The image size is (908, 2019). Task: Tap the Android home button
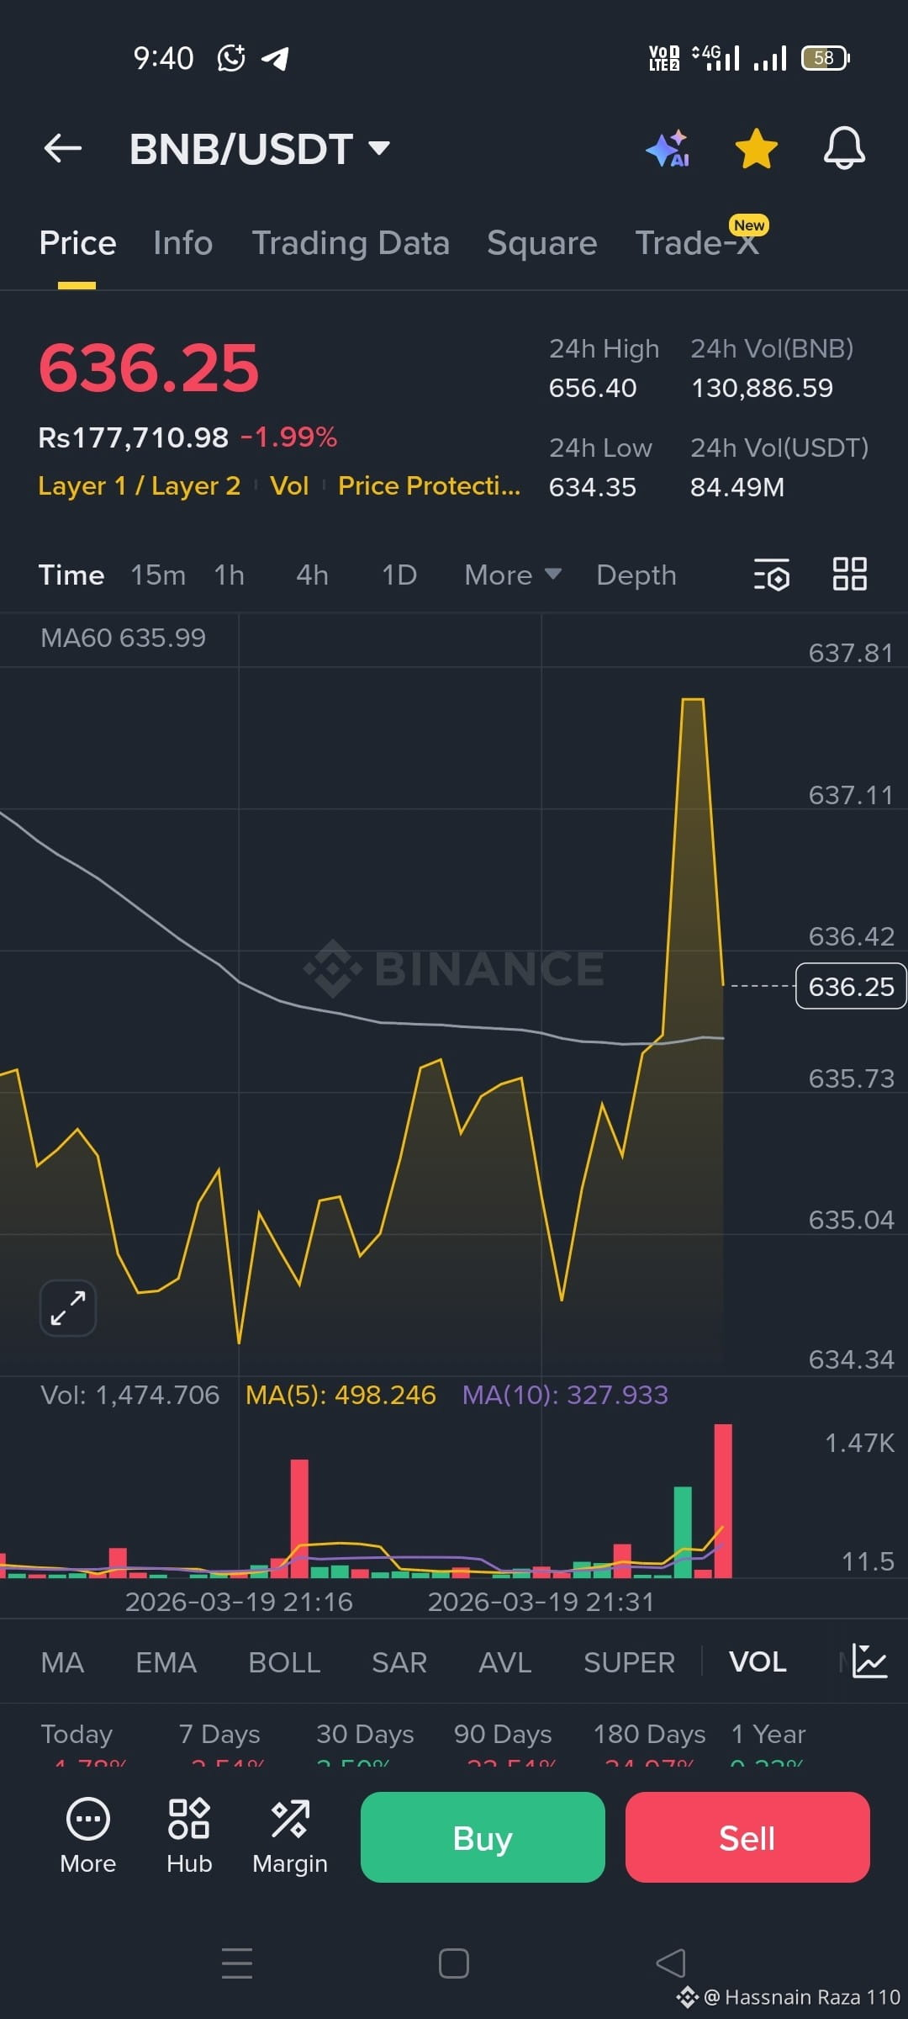pos(454,1963)
